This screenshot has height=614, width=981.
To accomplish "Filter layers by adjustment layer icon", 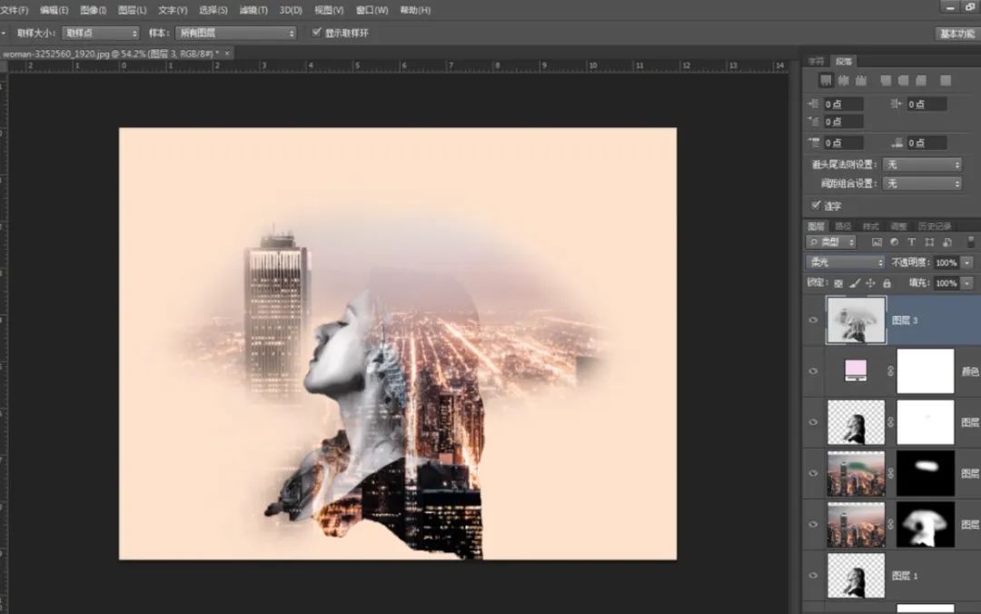I will 894,243.
